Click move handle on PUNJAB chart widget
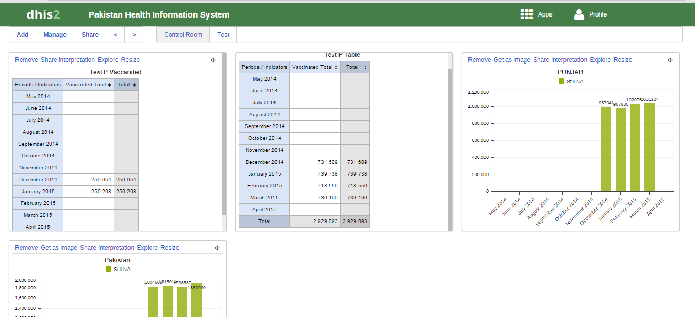This screenshot has height=317, width=695. tap(670, 60)
